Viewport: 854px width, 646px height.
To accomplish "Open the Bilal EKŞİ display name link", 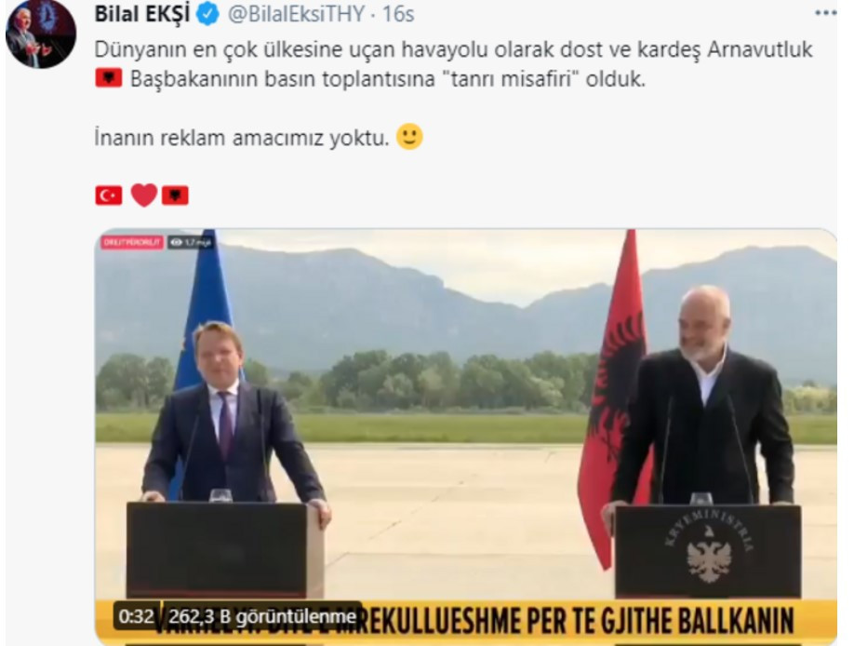I will pos(142,14).
